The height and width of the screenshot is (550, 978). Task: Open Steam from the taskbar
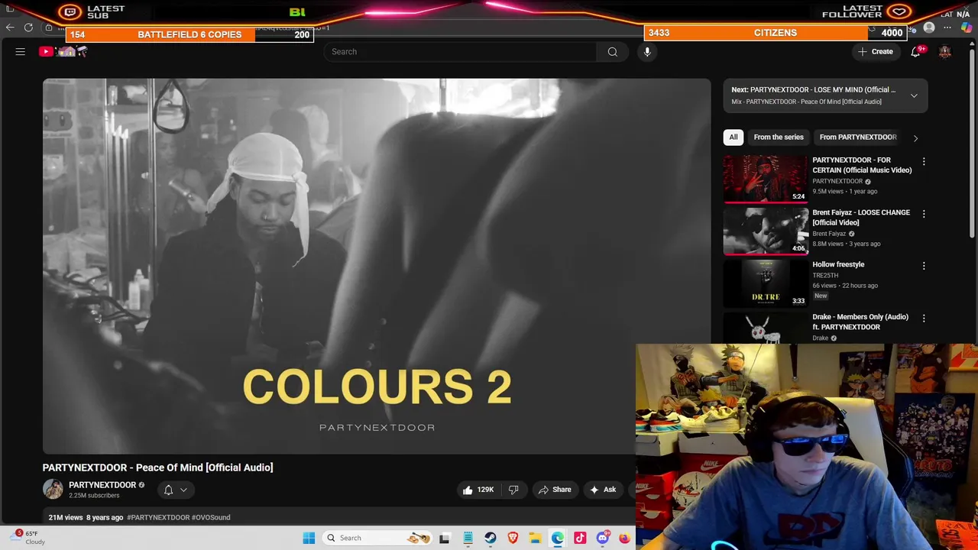pyautogui.click(x=491, y=538)
